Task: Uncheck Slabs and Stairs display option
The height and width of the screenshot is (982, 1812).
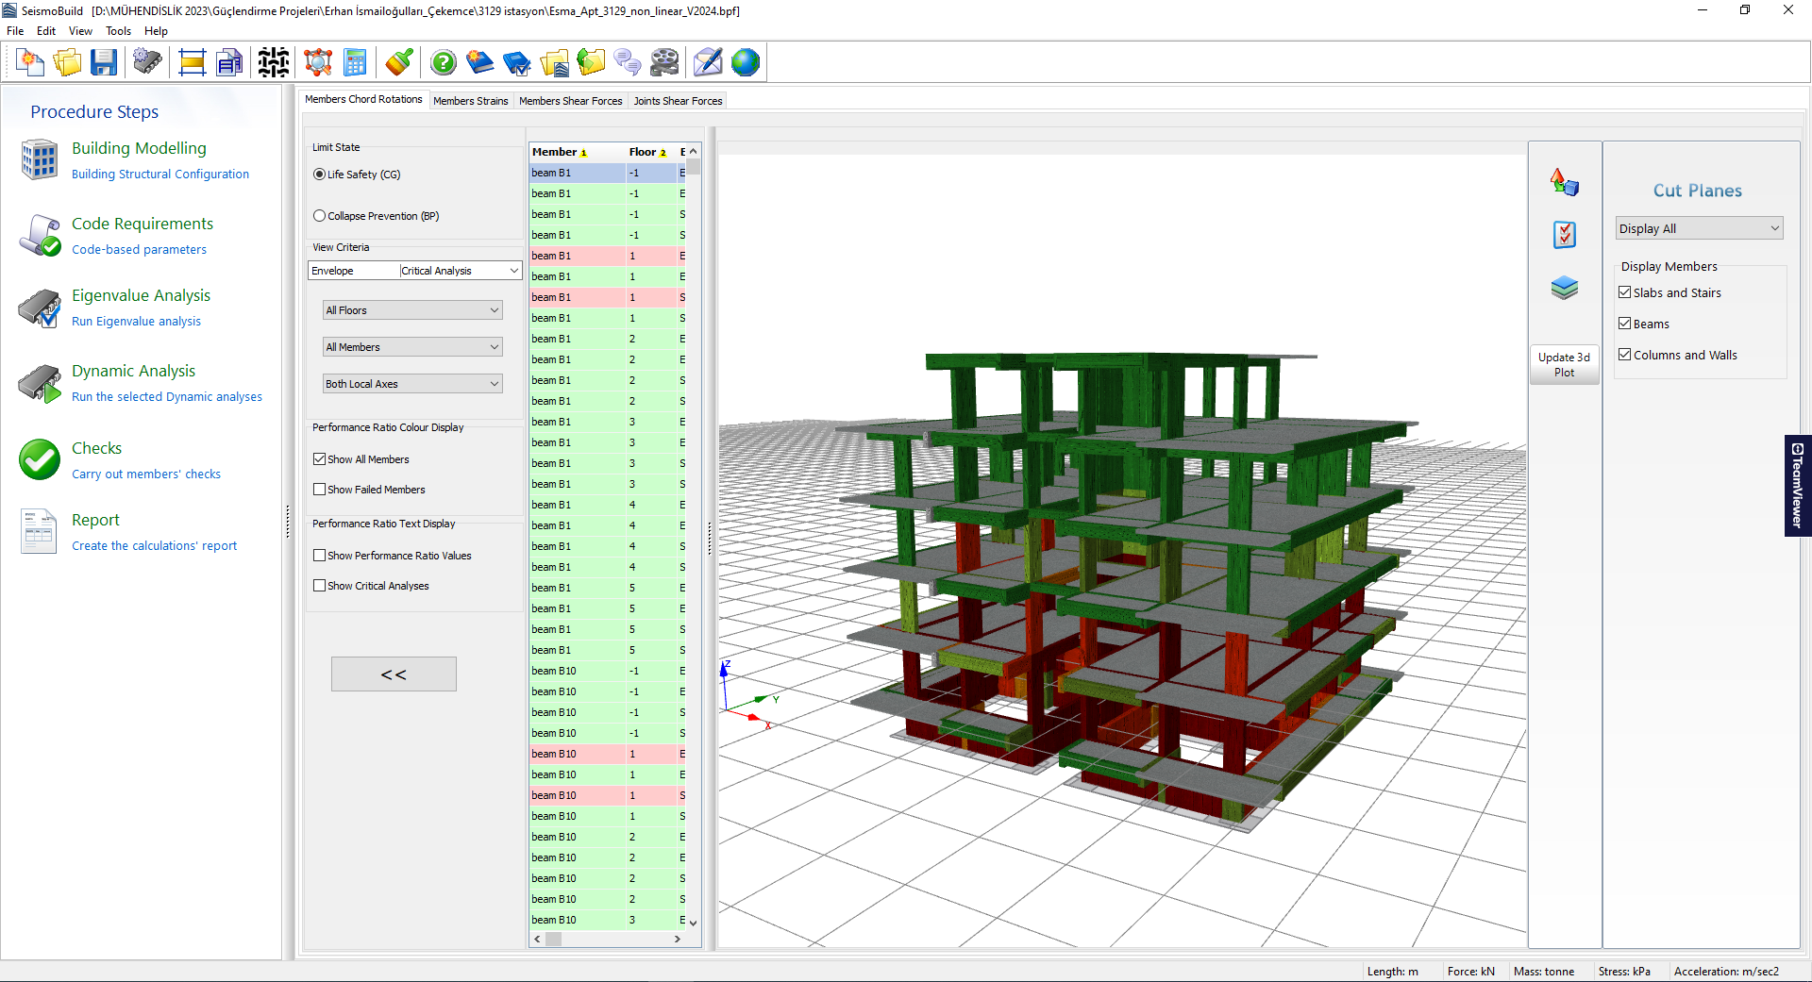Action: 1625,293
